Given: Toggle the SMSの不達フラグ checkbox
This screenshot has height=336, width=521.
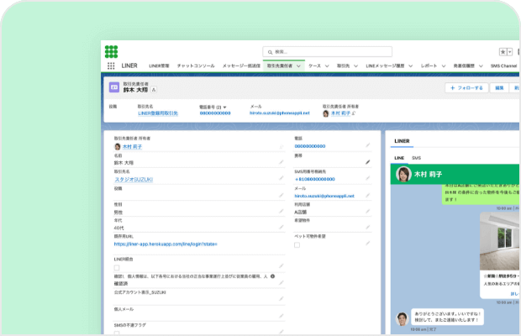Looking at the screenshot, I should click(117, 332).
